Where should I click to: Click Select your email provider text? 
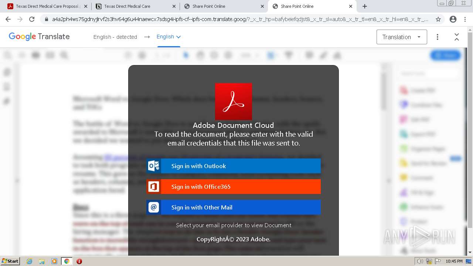(234, 225)
